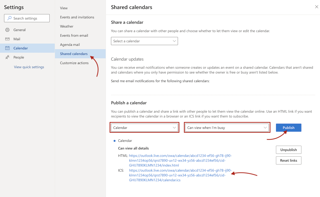Click the General gear icon

tap(7, 30)
